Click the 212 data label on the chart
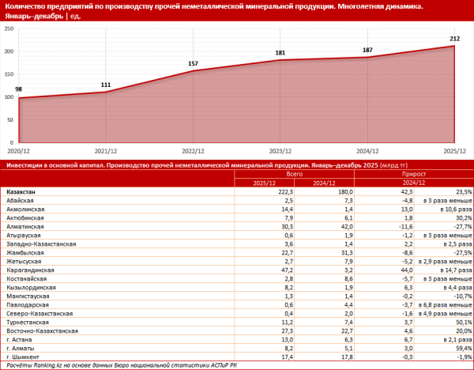Viewport: 474px width, 370px height. coord(455,39)
